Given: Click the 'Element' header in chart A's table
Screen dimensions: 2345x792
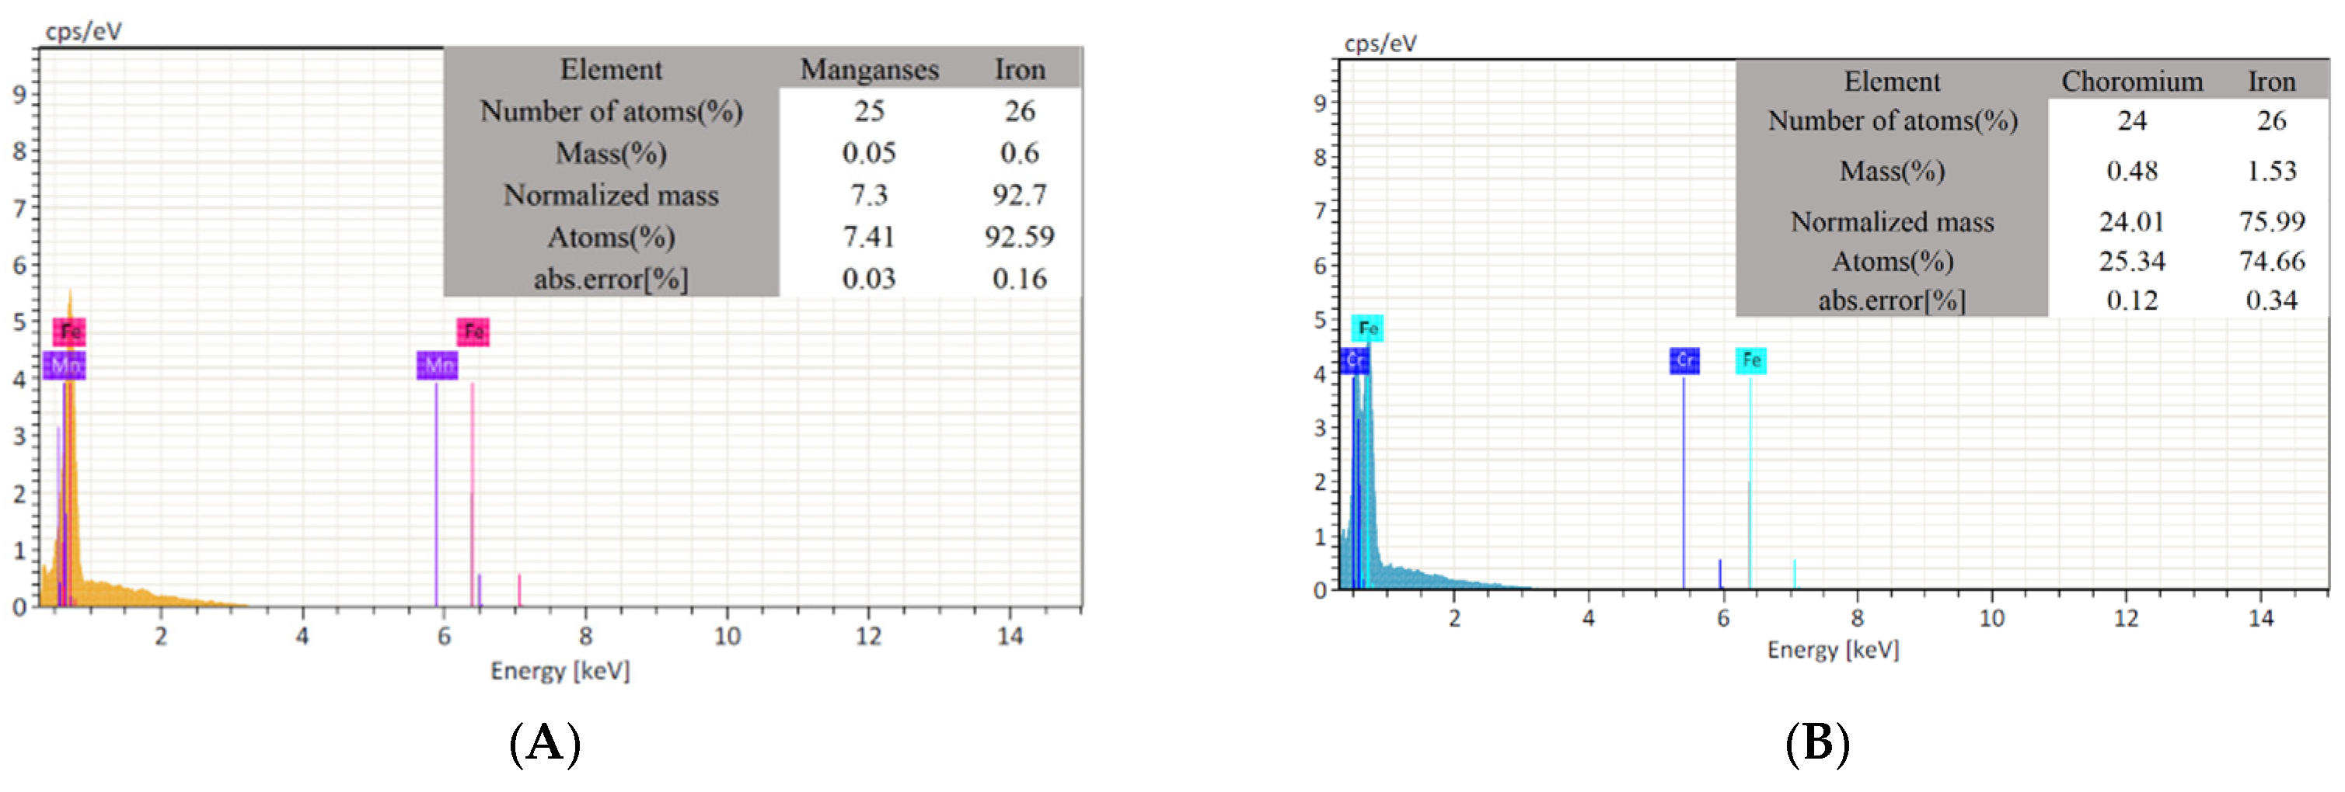Looking at the screenshot, I should 611,70.
